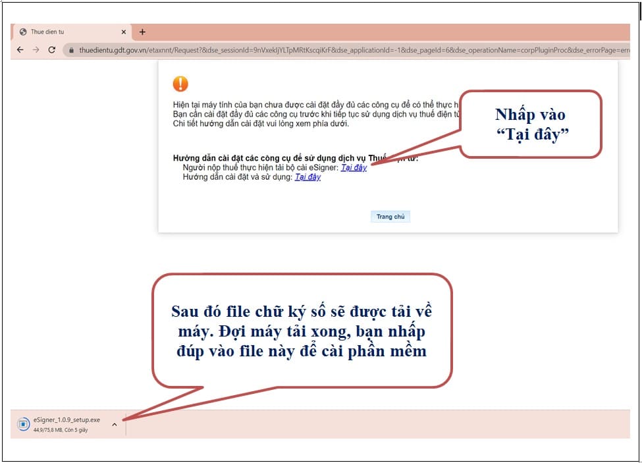This screenshot has height=463, width=642.
Task: Open "Tại đây" installation guide link
Action: 308,177
